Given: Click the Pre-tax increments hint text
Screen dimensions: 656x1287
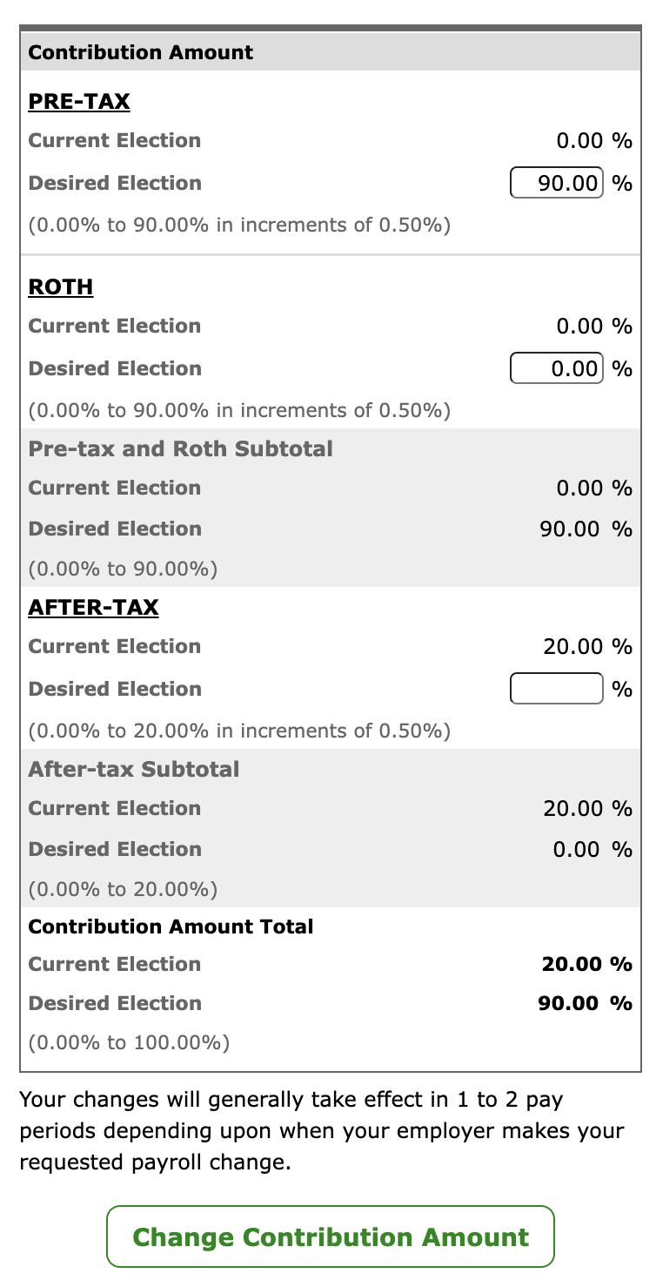Looking at the screenshot, I should tap(239, 226).
